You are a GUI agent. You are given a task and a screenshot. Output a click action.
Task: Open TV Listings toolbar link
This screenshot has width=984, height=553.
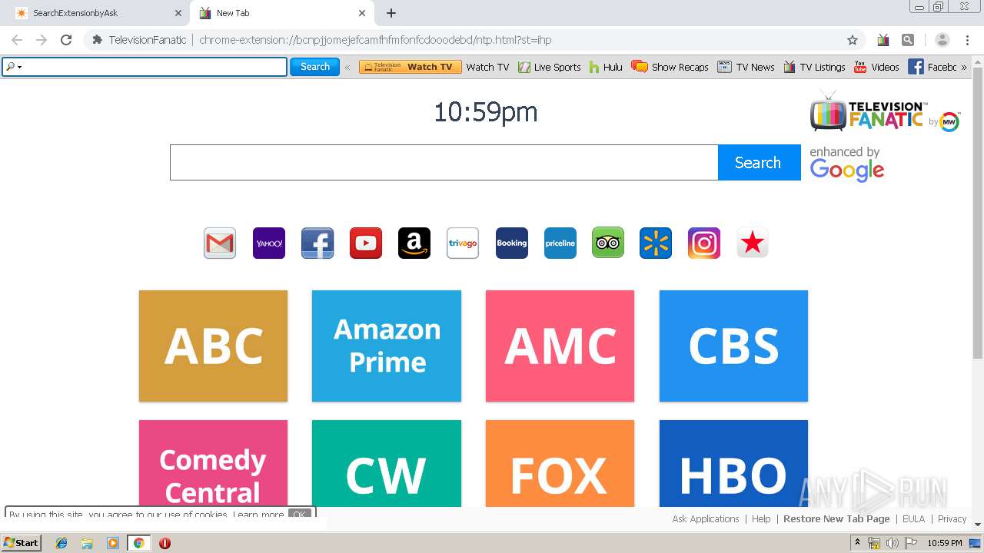point(814,67)
